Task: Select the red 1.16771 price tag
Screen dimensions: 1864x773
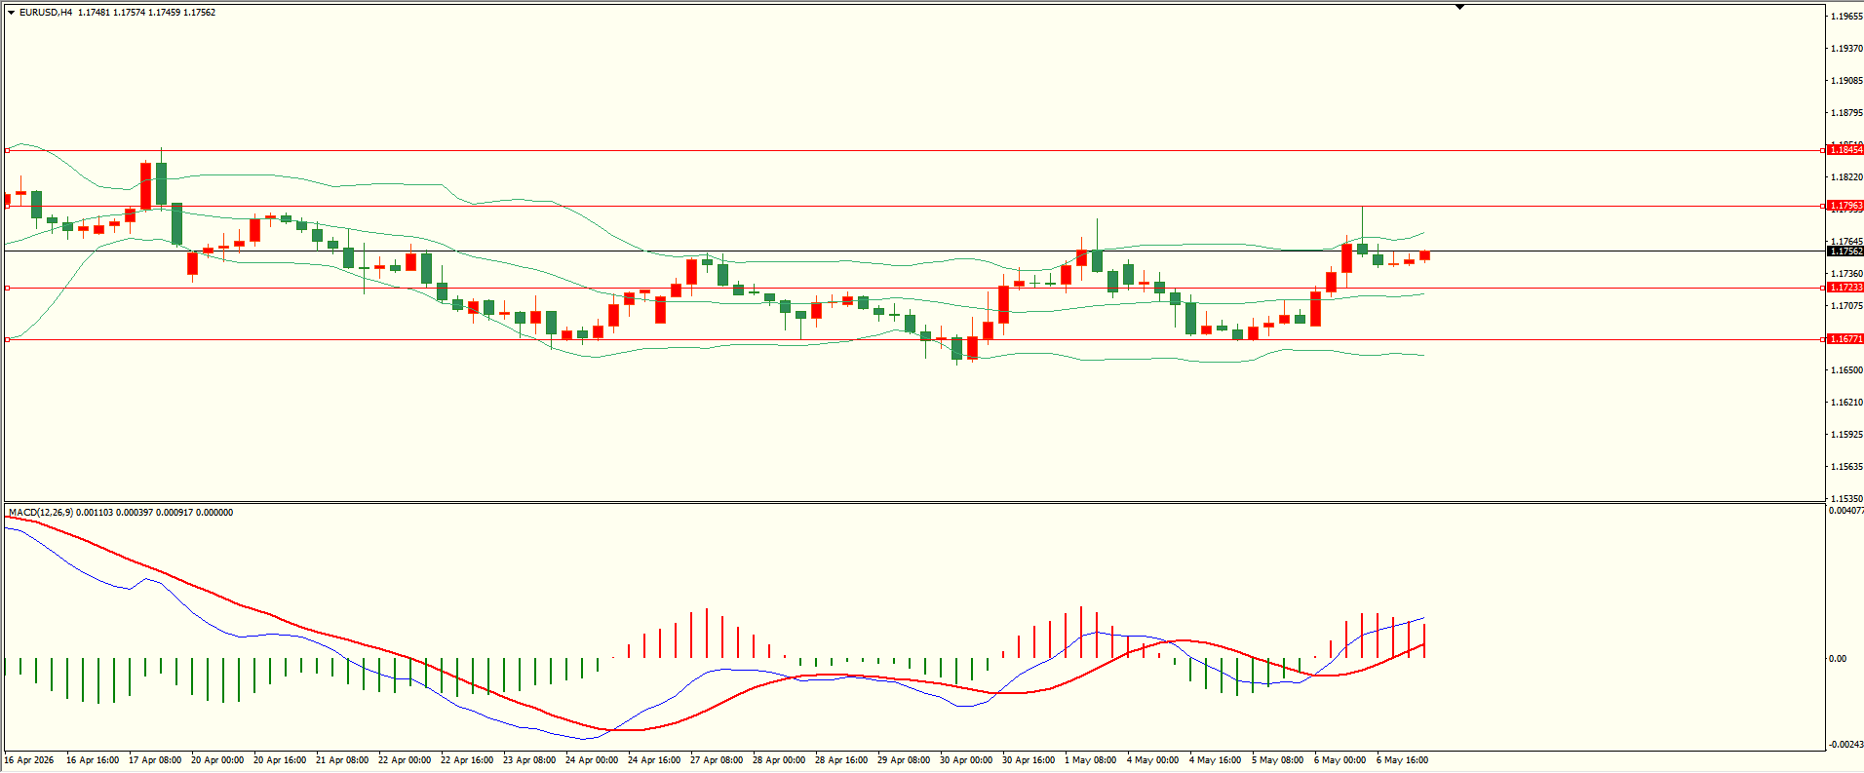Action: coord(1845,339)
